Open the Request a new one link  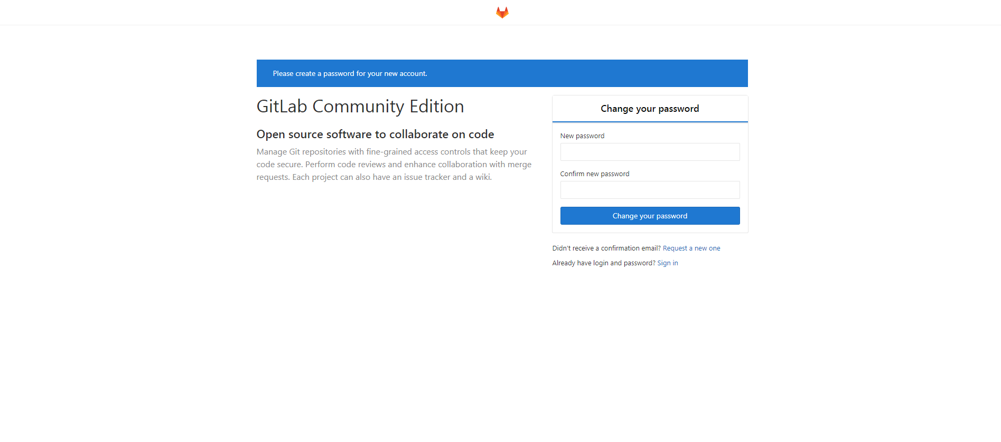(691, 248)
